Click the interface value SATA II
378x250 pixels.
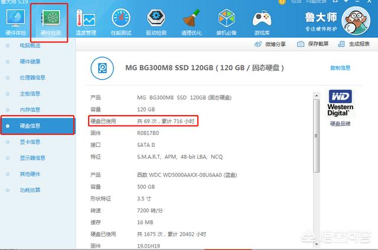[x=146, y=145]
